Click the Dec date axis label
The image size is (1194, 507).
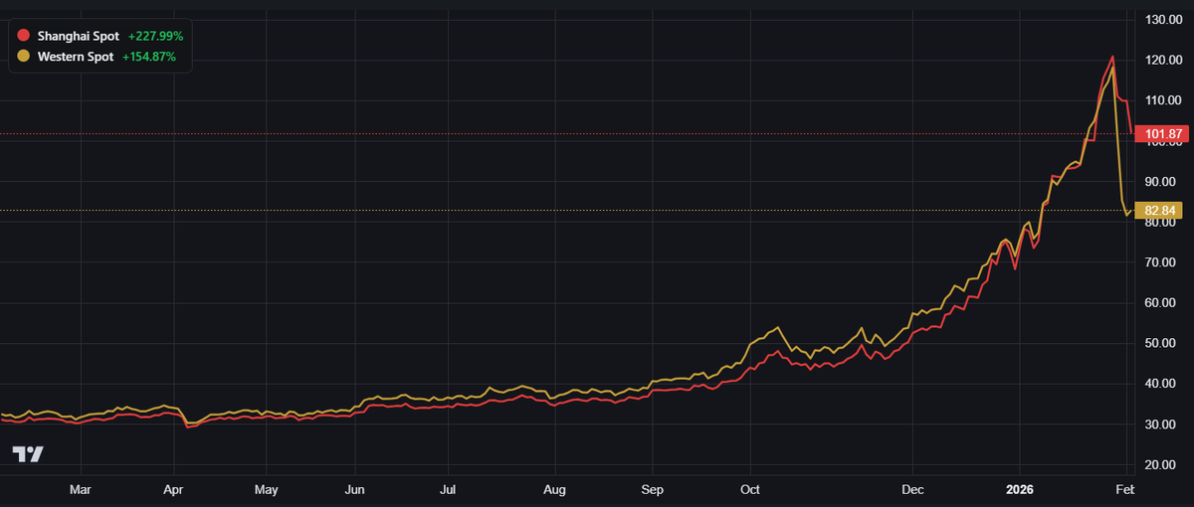[x=912, y=490]
